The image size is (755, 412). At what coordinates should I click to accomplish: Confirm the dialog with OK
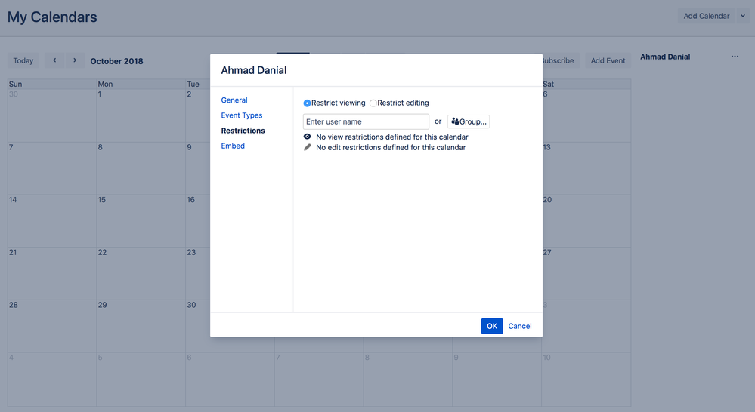pyautogui.click(x=491, y=326)
